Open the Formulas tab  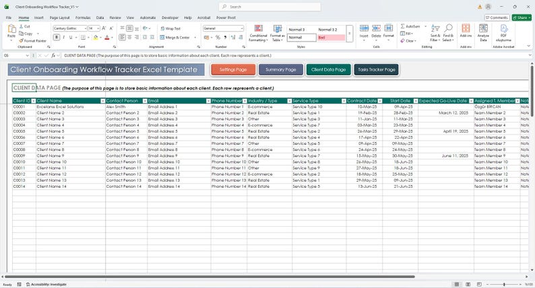[83, 17]
